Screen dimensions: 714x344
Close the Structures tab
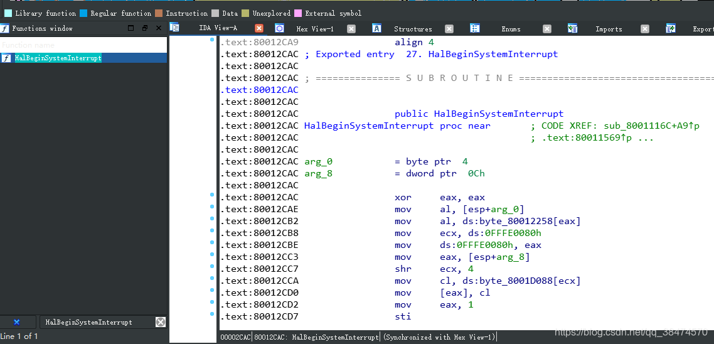coord(449,29)
